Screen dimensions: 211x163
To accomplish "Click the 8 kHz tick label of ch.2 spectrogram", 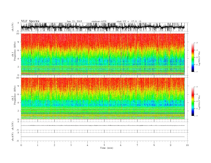I will tap(18, 86).
